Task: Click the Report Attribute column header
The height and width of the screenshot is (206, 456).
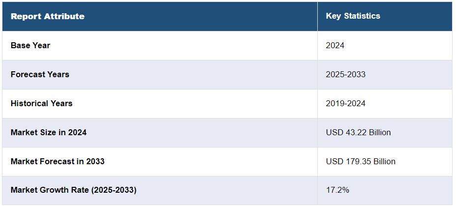Action: [48, 16]
